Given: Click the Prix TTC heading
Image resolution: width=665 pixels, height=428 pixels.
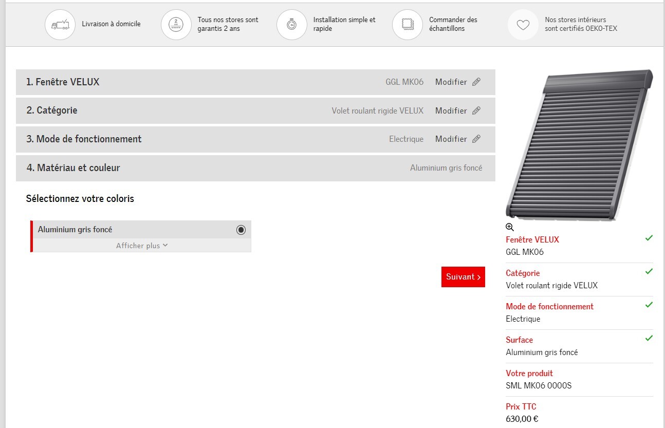Looking at the screenshot, I should pos(521,407).
